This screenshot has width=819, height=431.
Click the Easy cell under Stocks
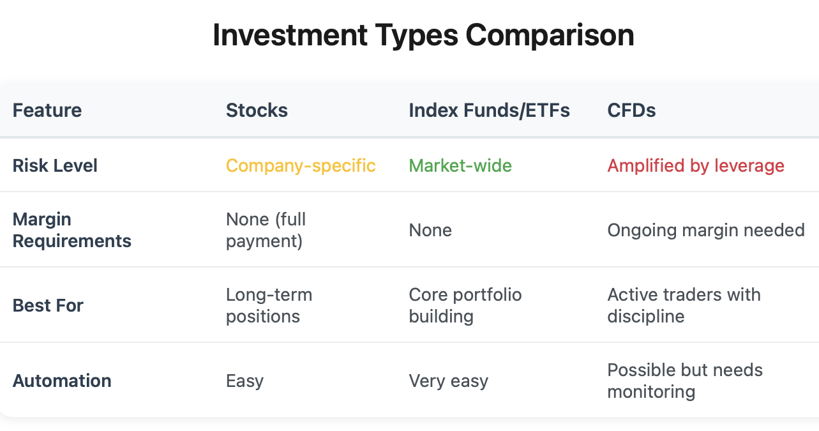pyautogui.click(x=244, y=381)
